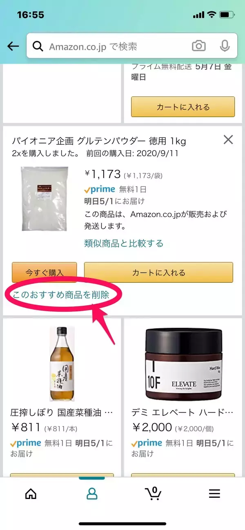Dismiss gluten powder card with X
Image resolution: width=245 pixels, height=530 pixels.
point(228,140)
